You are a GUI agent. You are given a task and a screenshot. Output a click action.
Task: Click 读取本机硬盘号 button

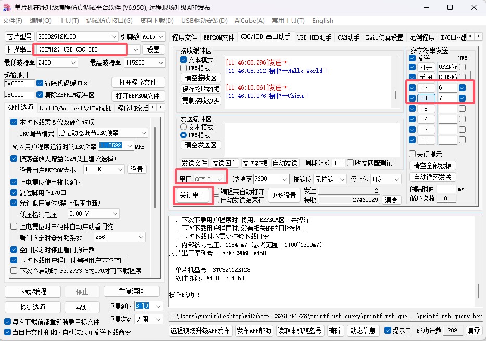click(x=300, y=331)
